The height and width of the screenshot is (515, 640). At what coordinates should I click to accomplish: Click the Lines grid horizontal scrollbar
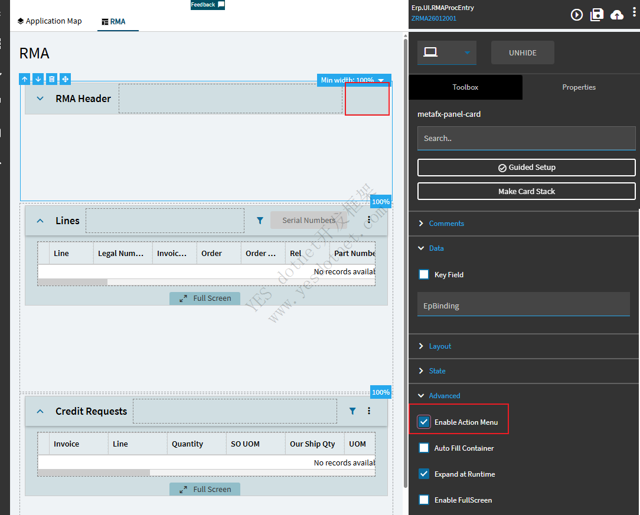73,283
